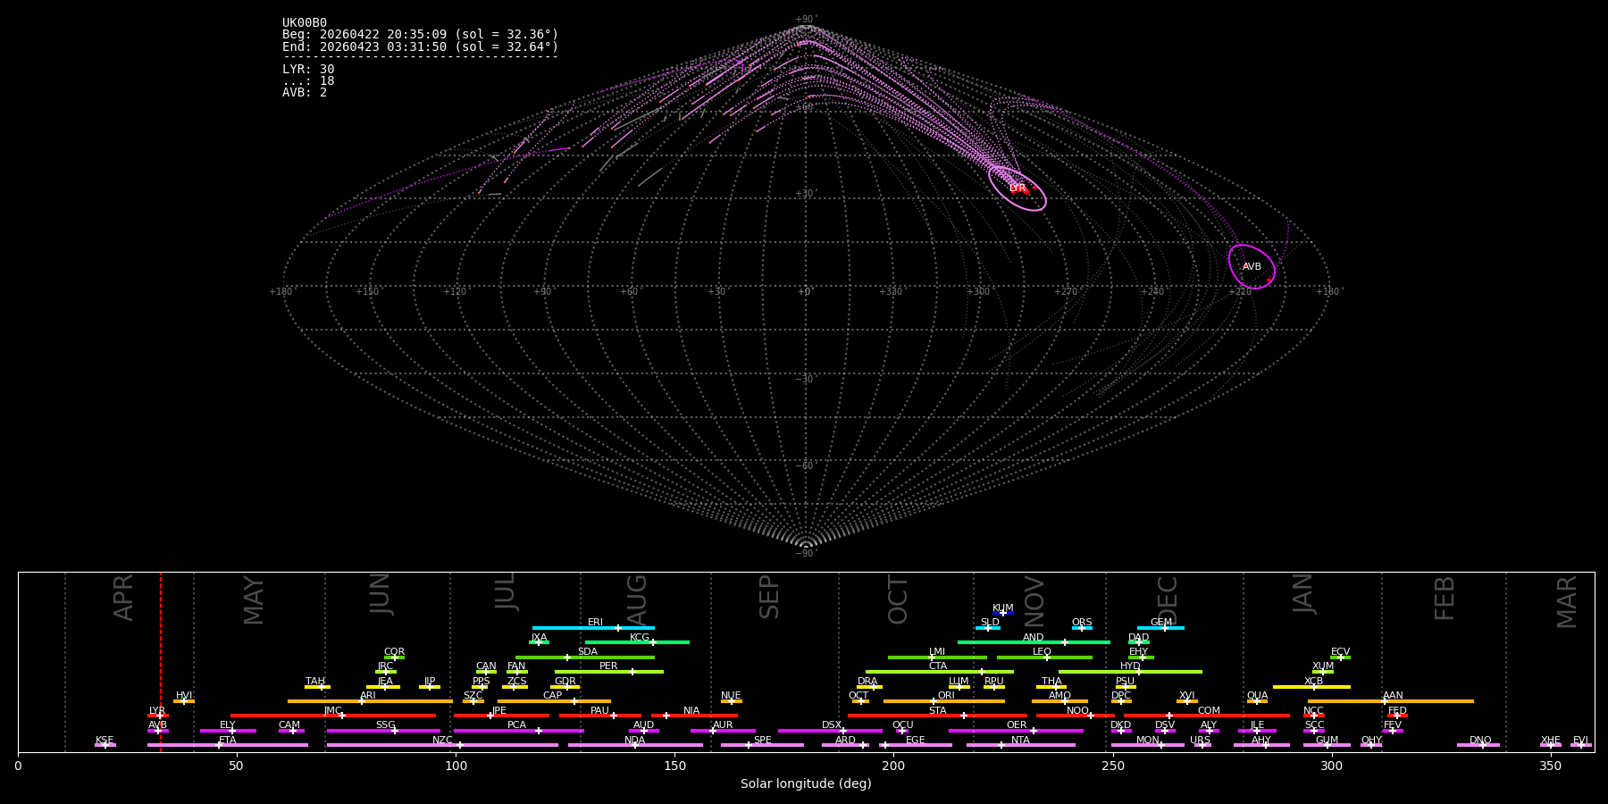The width and height of the screenshot is (1608, 804).
Task: Click the UK00B0 station title text
Action: 305,23
